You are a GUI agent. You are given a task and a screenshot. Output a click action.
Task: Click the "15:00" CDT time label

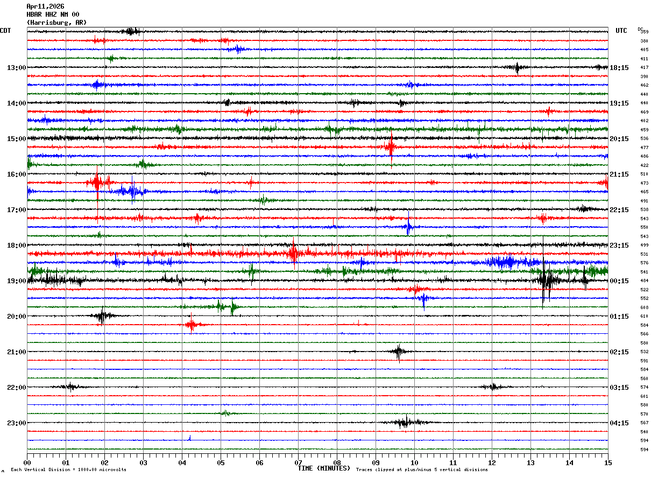point(17,139)
